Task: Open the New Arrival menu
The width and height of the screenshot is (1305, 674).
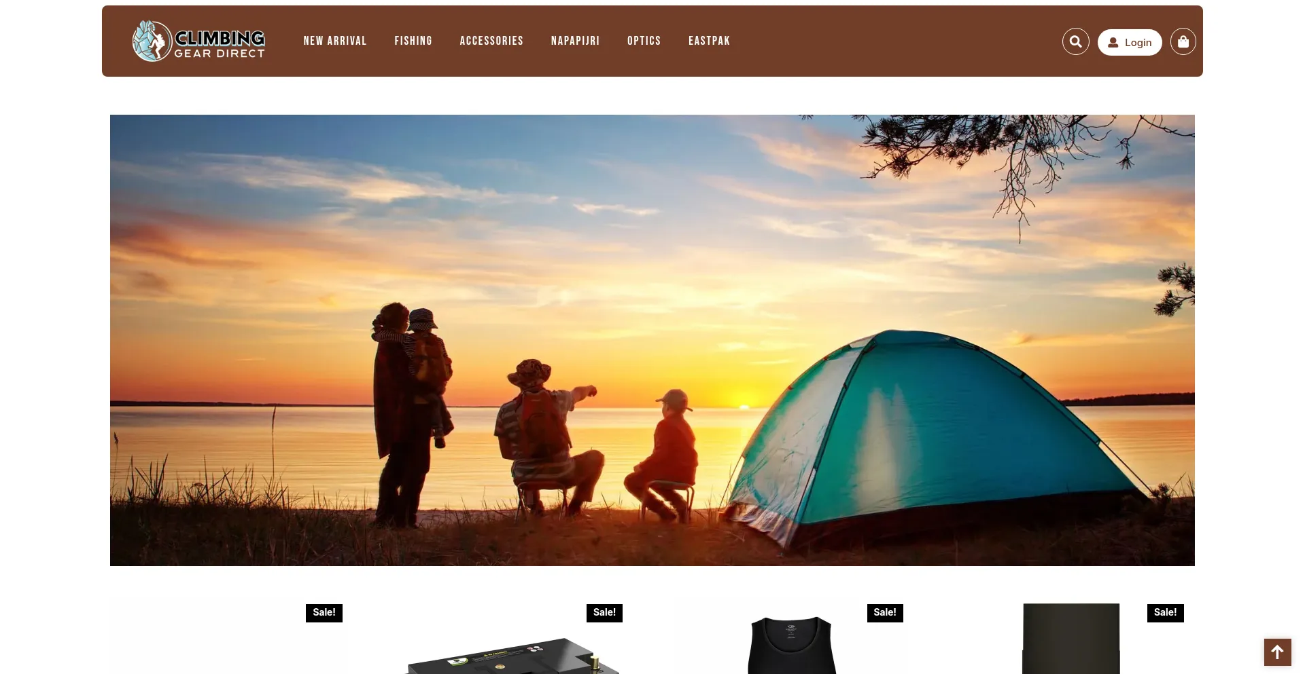Action: click(x=335, y=41)
